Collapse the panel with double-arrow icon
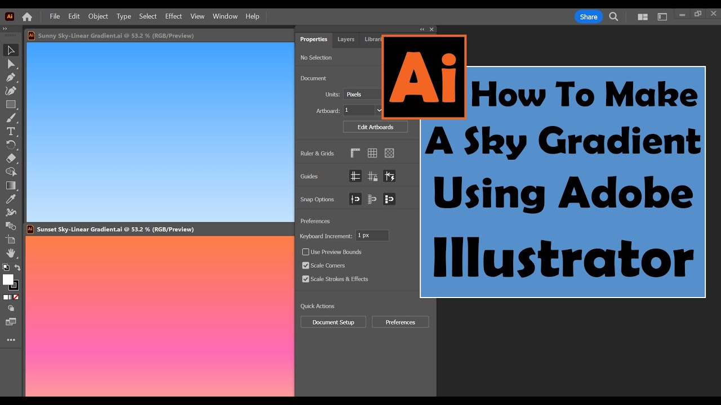The height and width of the screenshot is (405, 721). [x=422, y=29]
